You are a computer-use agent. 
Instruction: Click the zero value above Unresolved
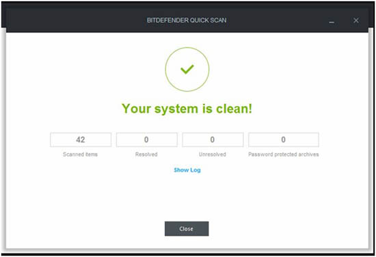212,139
